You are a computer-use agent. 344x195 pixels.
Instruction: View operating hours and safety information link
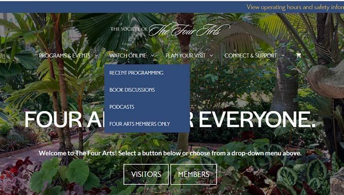(295, 7)
